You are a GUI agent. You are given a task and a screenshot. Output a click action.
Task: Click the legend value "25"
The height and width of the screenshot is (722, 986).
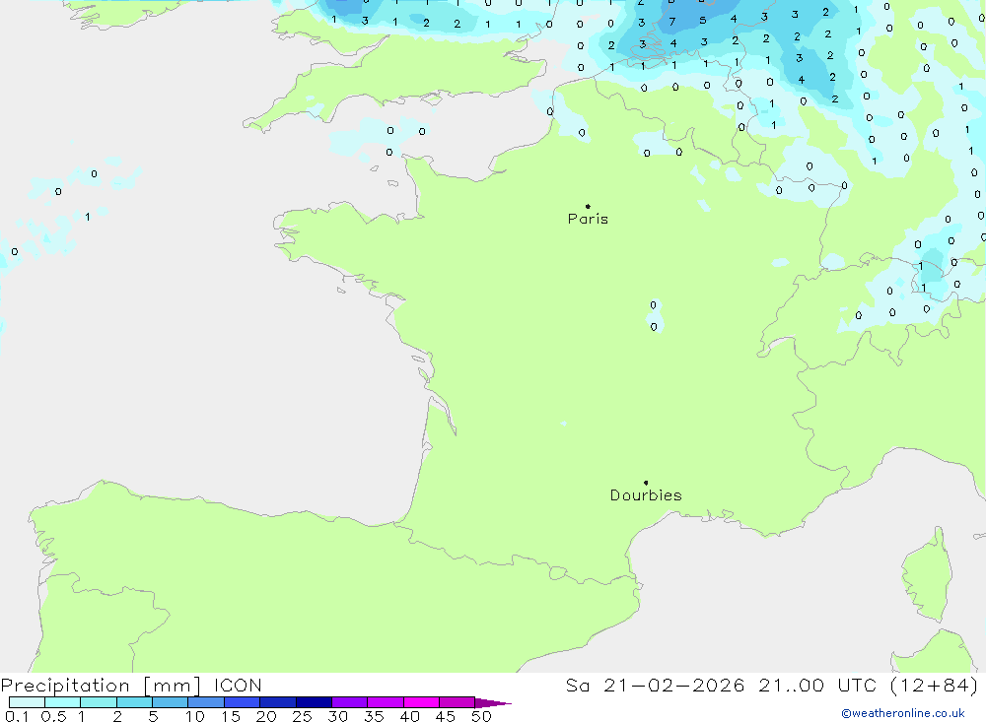303,716
